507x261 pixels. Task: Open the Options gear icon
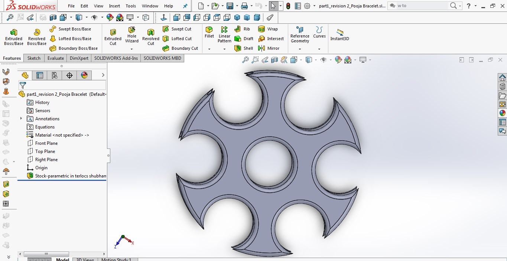pos(307,6)
